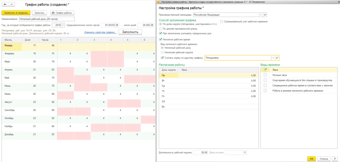Viewport: 340px width, 162px height.
Task: Open the Изменить свойства графика link
Action: pos(100,32)
